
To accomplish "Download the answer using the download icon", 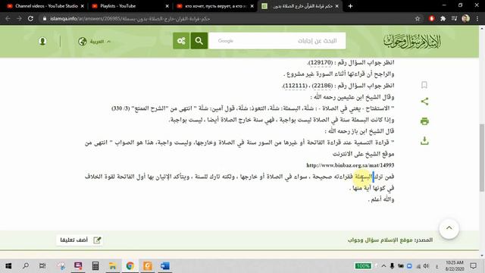I will (424, 141).
